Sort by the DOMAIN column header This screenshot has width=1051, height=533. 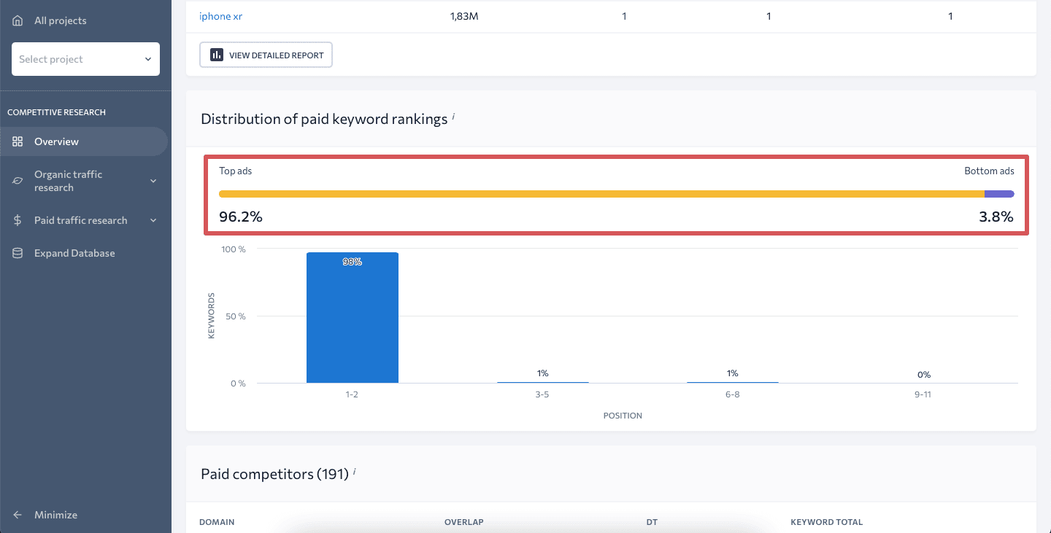pos(217,522)
